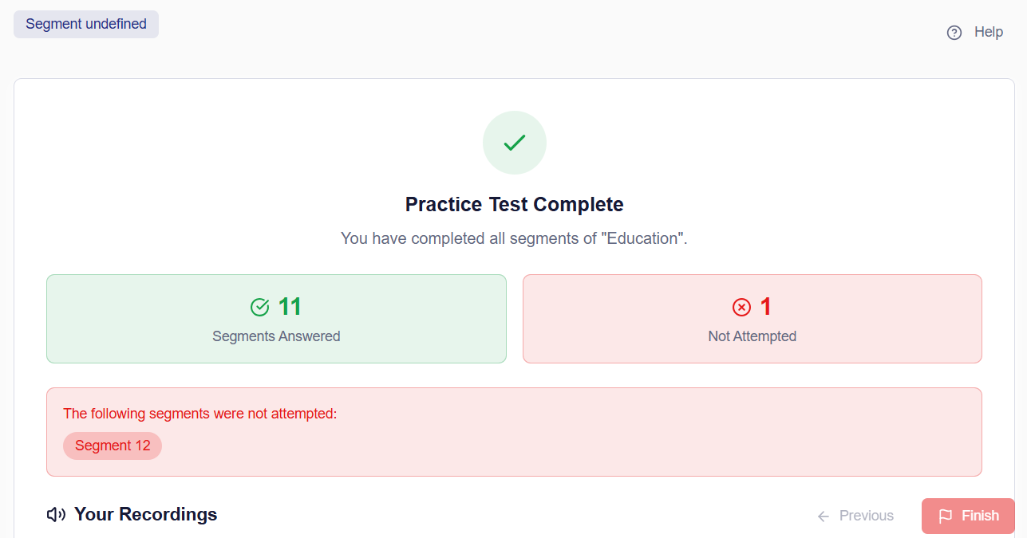
Task: Select the Your Recordings heading
Action: pos(145,514)
